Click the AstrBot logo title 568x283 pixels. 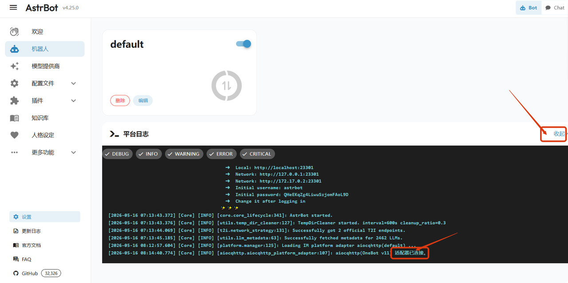pyautogui.click(x=42, y=8)
